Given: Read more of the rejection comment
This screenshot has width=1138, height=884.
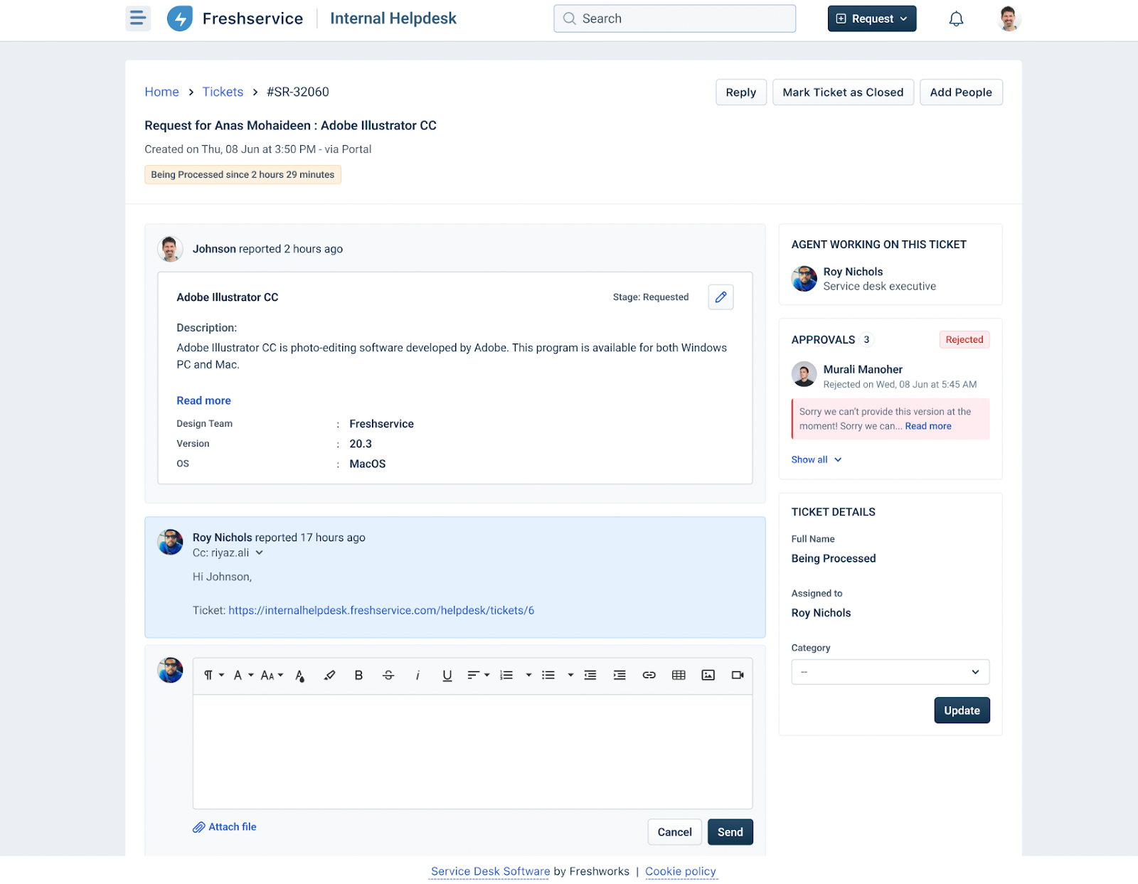Looking at the screenshot, I should click(928, 426).
